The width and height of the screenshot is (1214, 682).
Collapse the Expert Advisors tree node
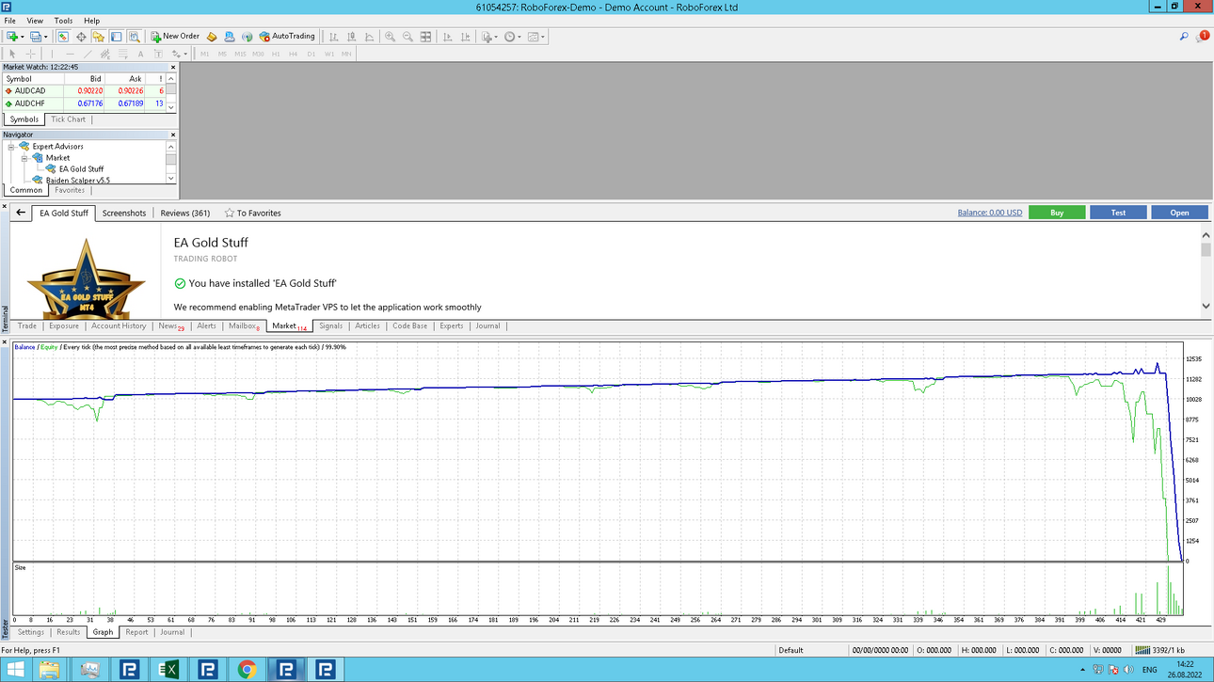click(11, 147)
